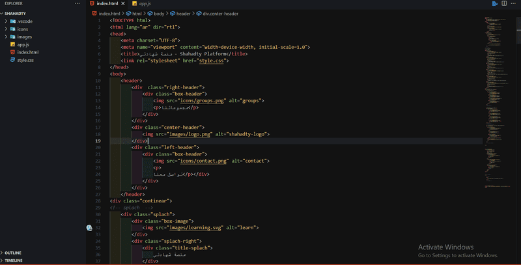The height and width of the screenshot is (265, 521).
Task: Click class="title-splach" on line 35
Action: coord(183,247)
